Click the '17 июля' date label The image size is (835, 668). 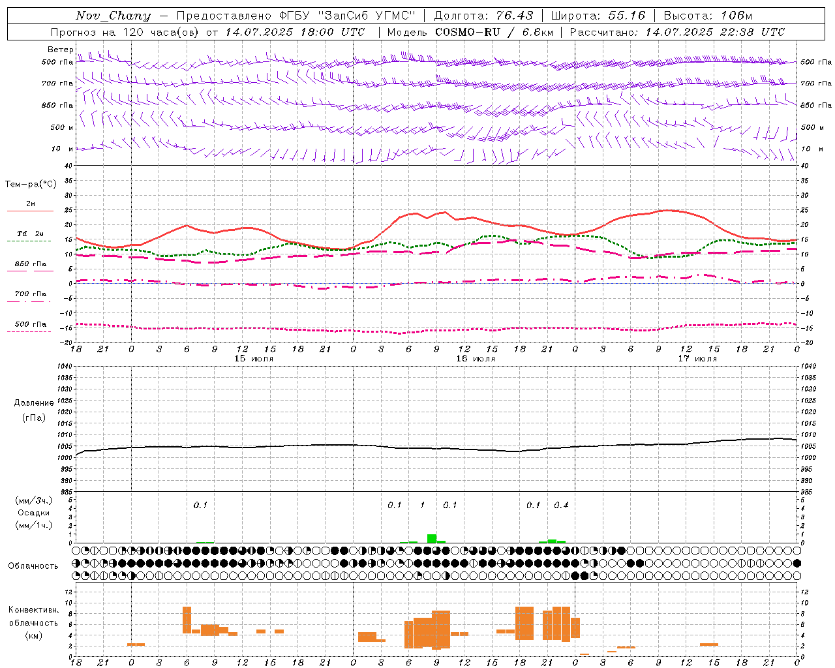[x=697, y=359]
